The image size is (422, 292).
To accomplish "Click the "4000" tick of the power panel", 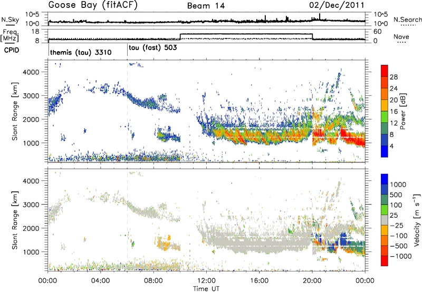I will click(x=32, y=72).
